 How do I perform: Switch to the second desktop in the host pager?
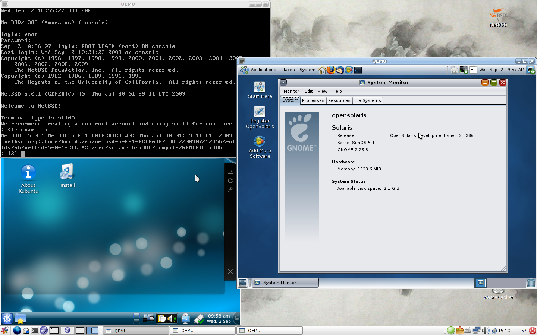(x=67, y=330)
